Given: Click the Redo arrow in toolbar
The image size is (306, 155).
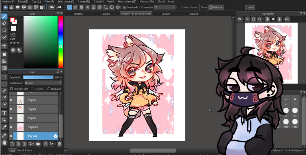Looking at the screenshot, I should point(59,8).
